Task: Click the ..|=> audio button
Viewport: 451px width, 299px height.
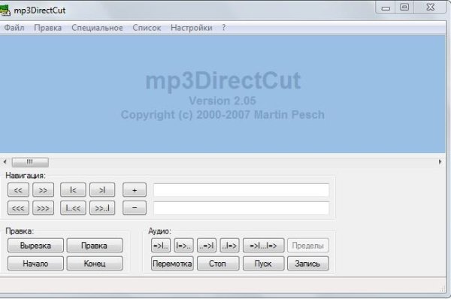Action: pos(229,246)
